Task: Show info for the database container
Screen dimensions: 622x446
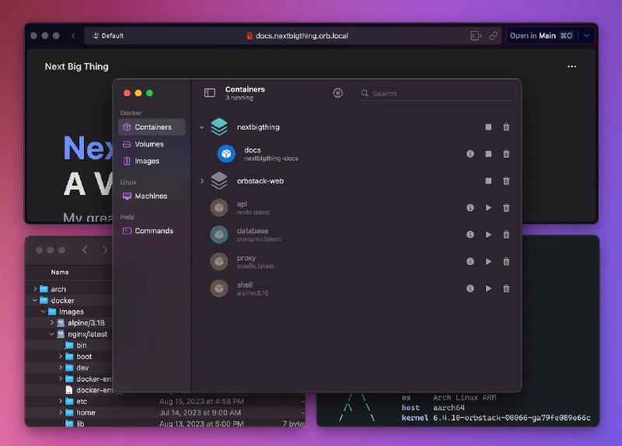Action: [x=470, y=235]
